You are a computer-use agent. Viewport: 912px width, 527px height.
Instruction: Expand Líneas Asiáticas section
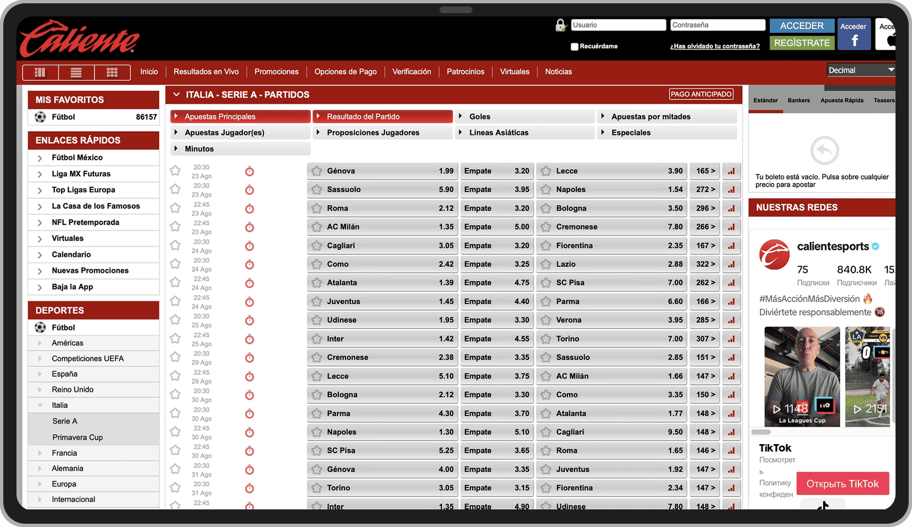tap(525, 132)
